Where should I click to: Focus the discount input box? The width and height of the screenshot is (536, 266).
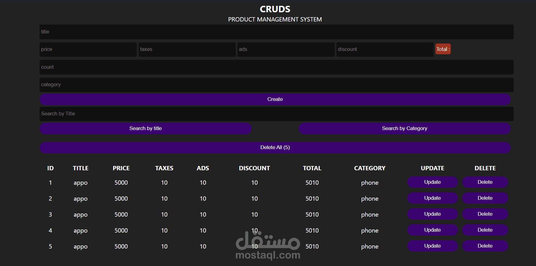pos(385,49)
